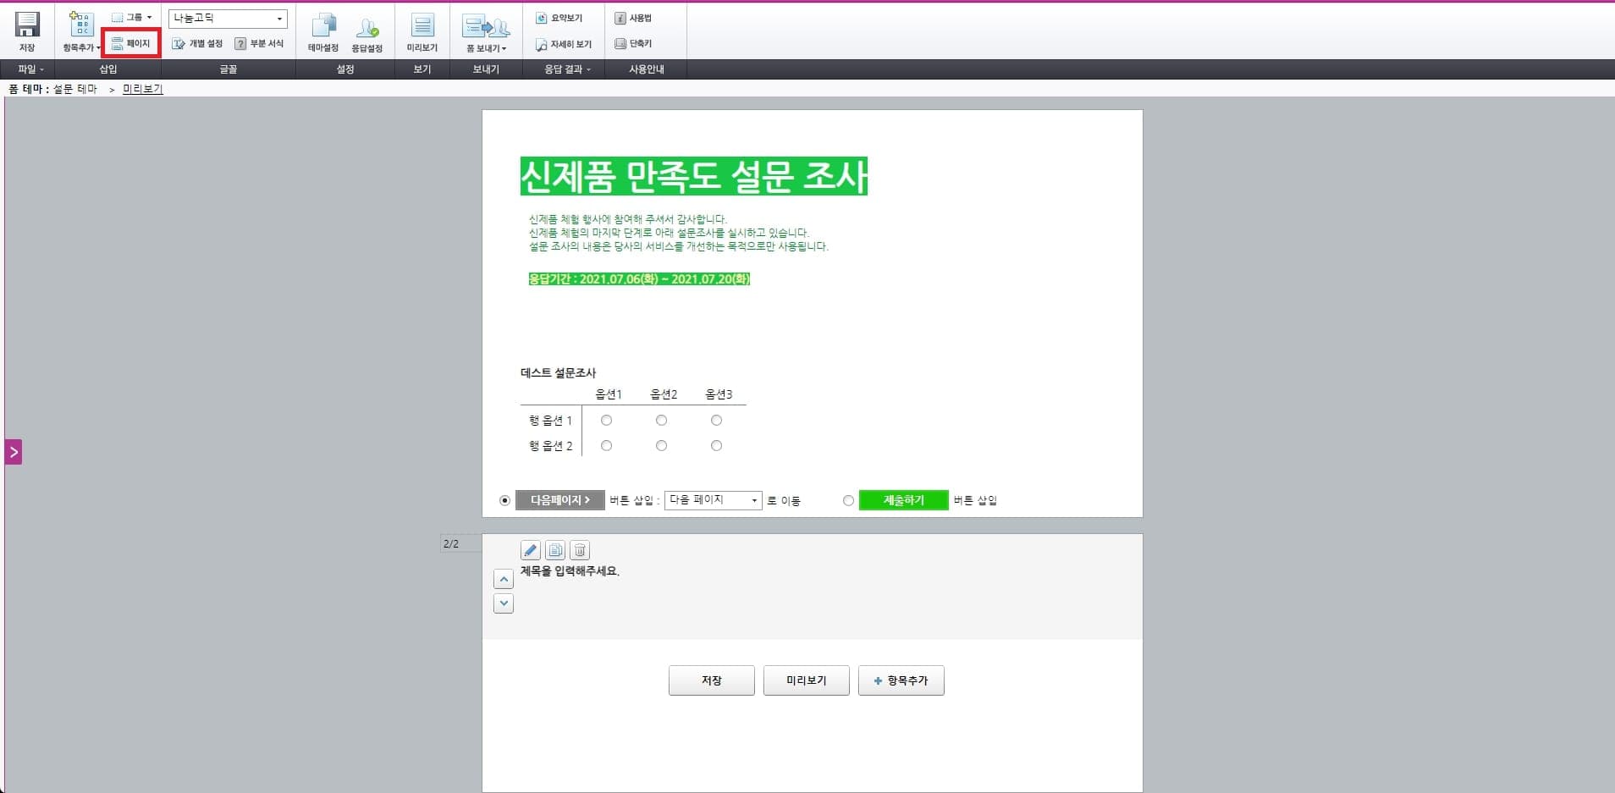Click the 항목추가 button at bottom
The height and width of the screenshot is (793, 1615).
[x=901, y=680]
